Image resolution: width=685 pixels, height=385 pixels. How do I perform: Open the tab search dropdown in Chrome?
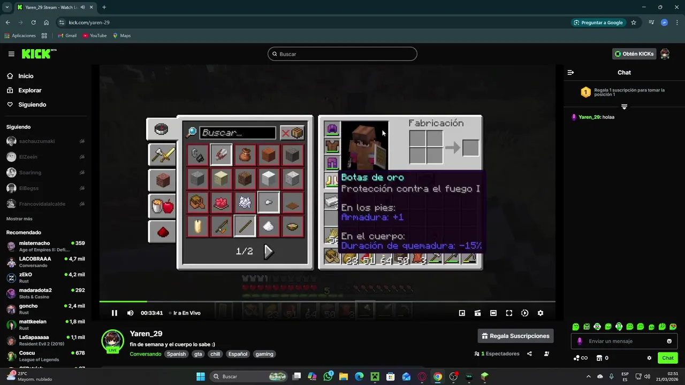(7, 7)
